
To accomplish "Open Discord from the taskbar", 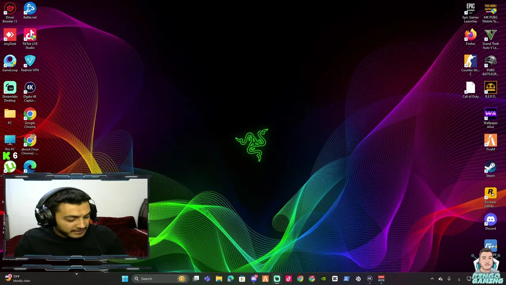I will pyautogui.click(x=254, y=279).
